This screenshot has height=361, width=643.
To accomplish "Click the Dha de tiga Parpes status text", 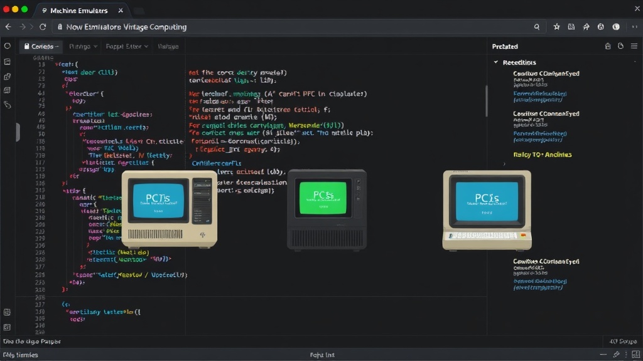I will click(x=32, y=342).
